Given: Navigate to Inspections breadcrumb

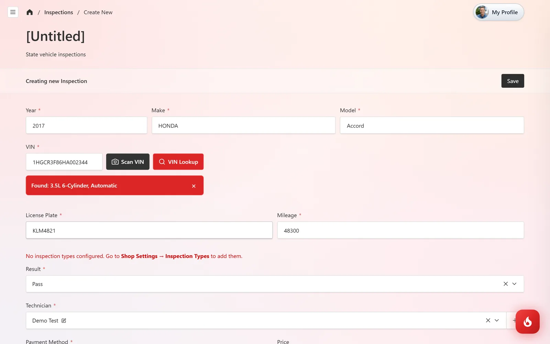Looking at the screenshot, I should click(58, 12).
